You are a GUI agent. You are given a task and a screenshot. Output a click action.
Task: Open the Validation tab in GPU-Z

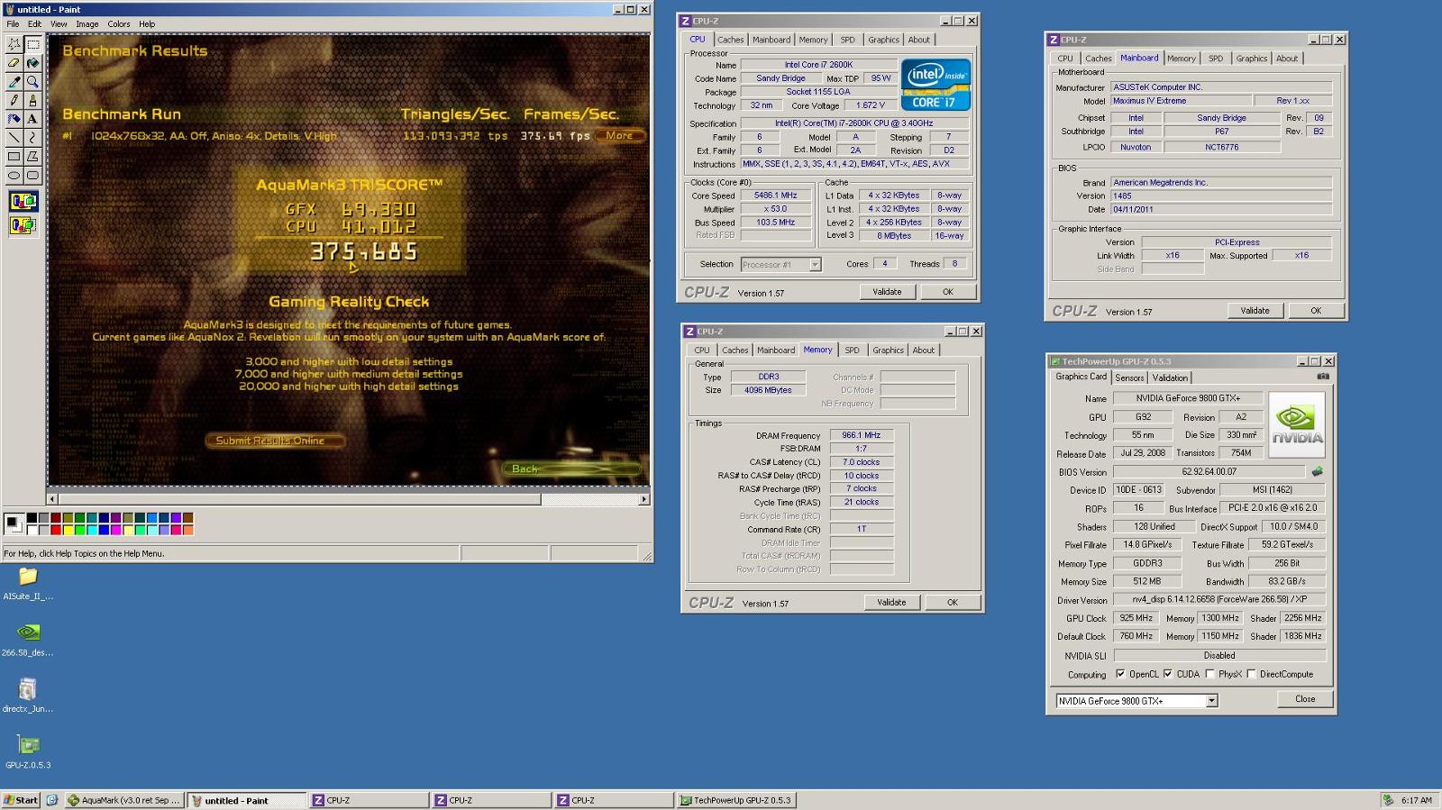pos(1170,378)
